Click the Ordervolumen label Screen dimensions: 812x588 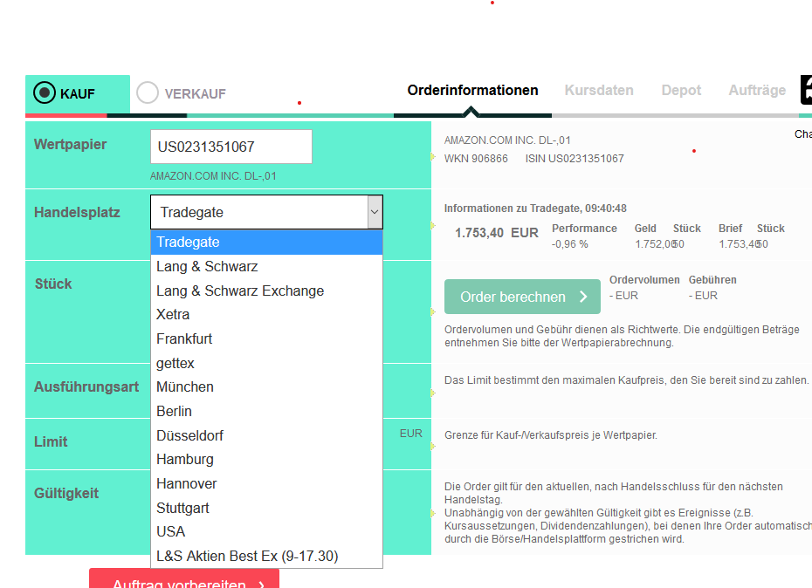click(x=644, y=280)
